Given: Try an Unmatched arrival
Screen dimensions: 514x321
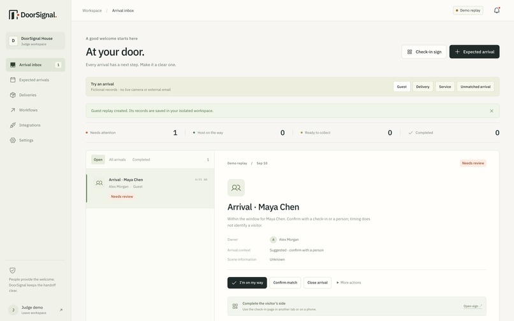Looking at the screenshot, I should tap(475, 87).
